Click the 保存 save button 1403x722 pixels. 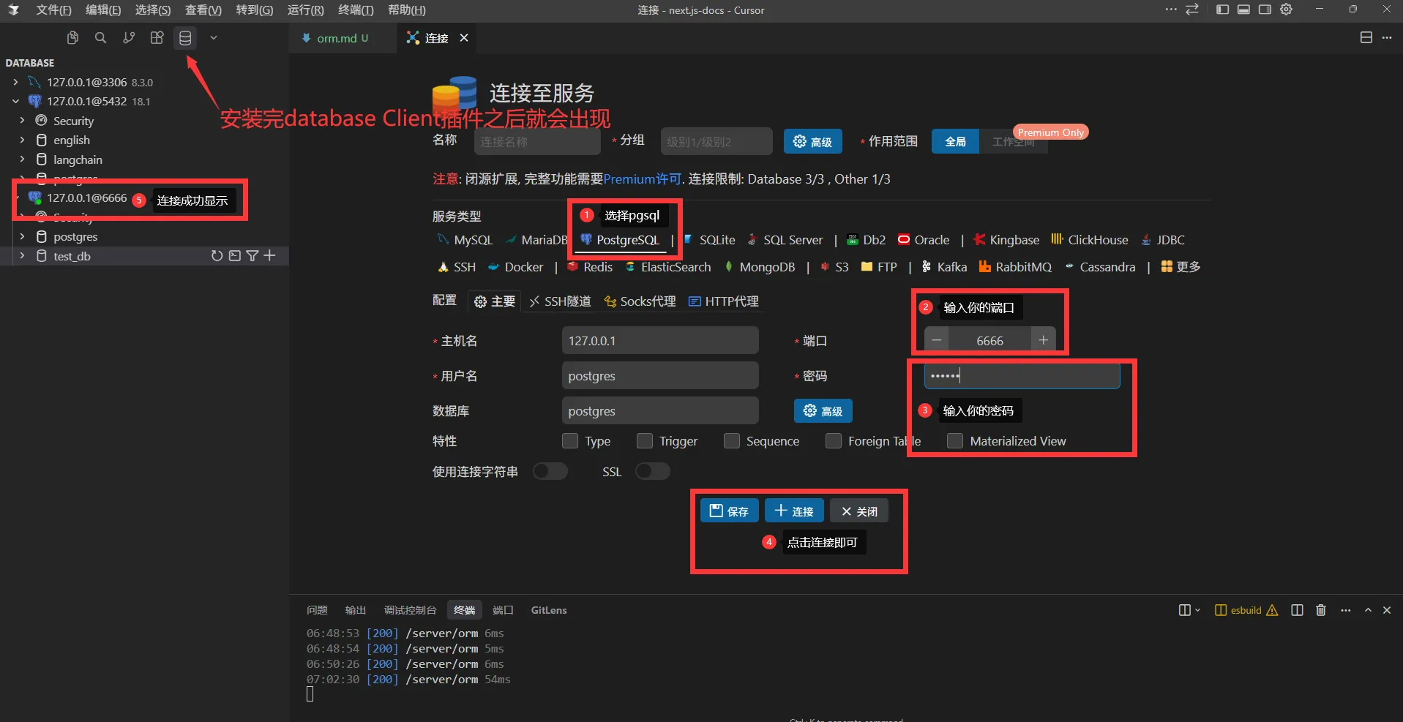pos(729,511)
